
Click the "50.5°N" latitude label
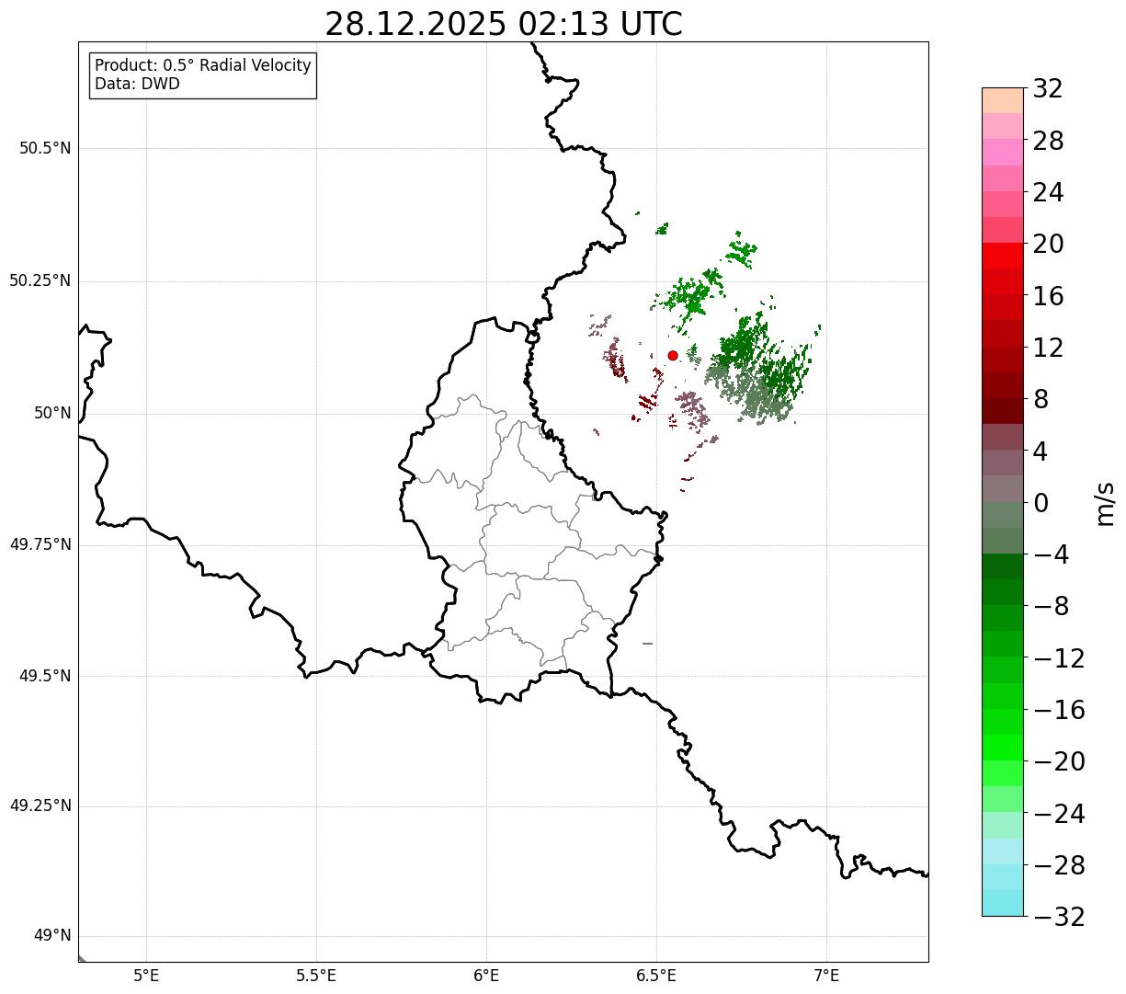pos(45,149)
